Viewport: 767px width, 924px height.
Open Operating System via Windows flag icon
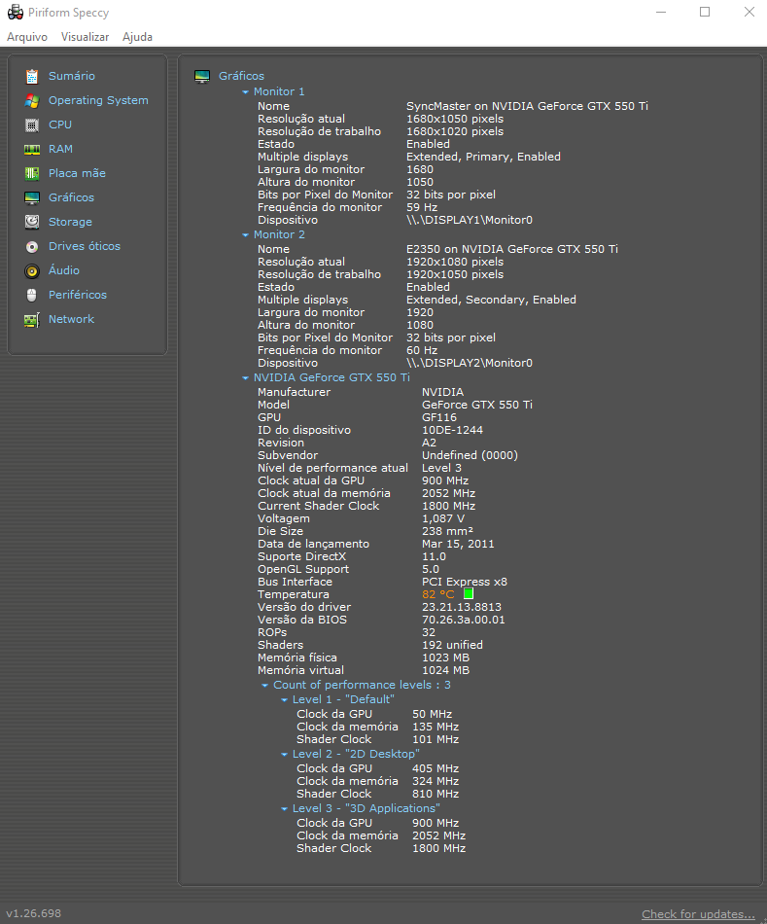(x=32, y=100)
